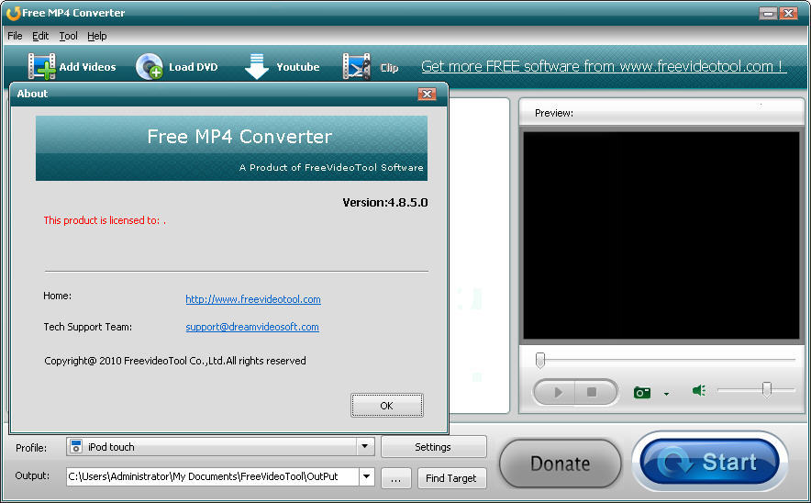The height and width of the screenshot is (503, 811).
Task: Open profile Settings button
Action: (433, 447)
